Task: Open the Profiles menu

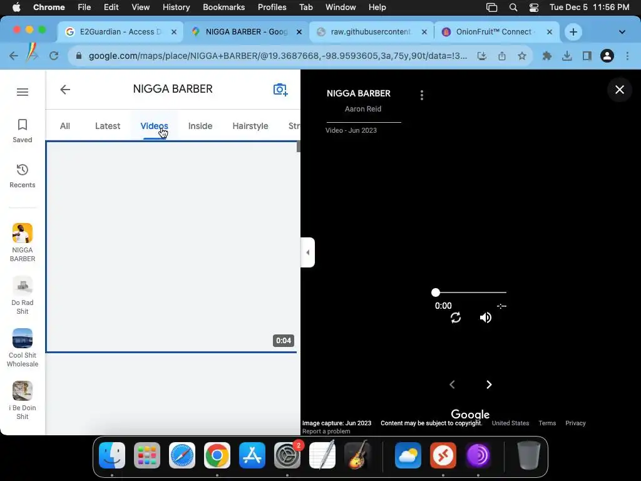Action: point(272,8)
